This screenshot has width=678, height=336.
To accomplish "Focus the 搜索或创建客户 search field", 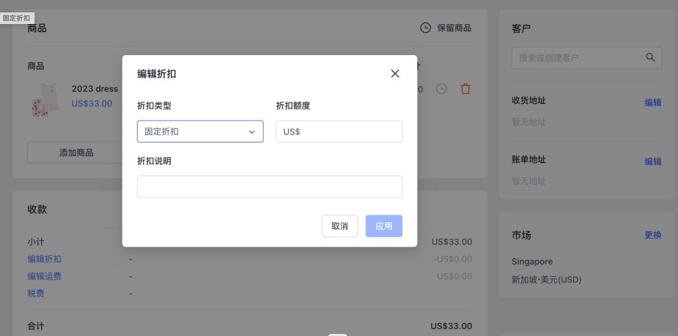I will [x=587, y=57].
